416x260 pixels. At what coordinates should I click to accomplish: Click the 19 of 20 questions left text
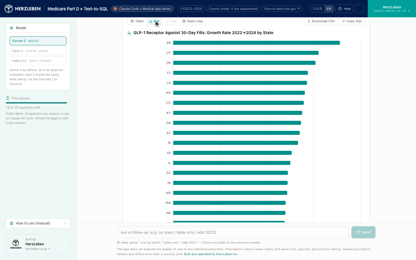[x=23, y=107]
